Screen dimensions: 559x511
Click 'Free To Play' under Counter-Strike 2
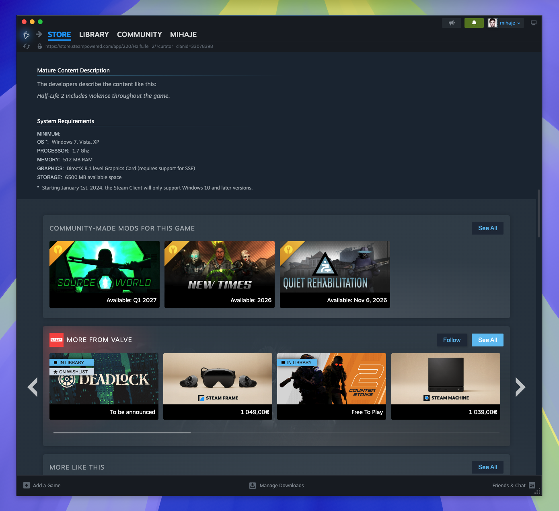[x=367, y=412]
